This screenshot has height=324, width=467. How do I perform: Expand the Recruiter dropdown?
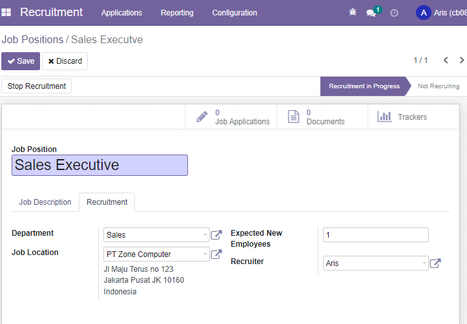click(x=424, y=263)
